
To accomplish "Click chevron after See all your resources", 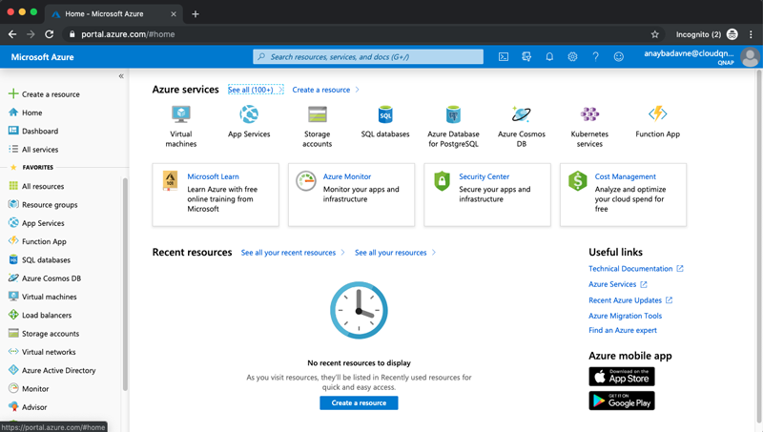I will click(x=434, y=253).
